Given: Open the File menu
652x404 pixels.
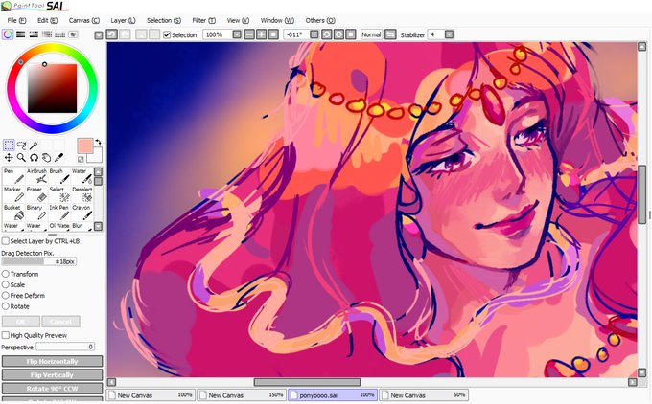Looking at the screenshot, I should [16, 20].
